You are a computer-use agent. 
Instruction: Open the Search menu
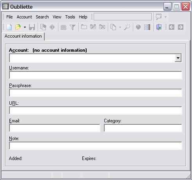coord(42,17)
